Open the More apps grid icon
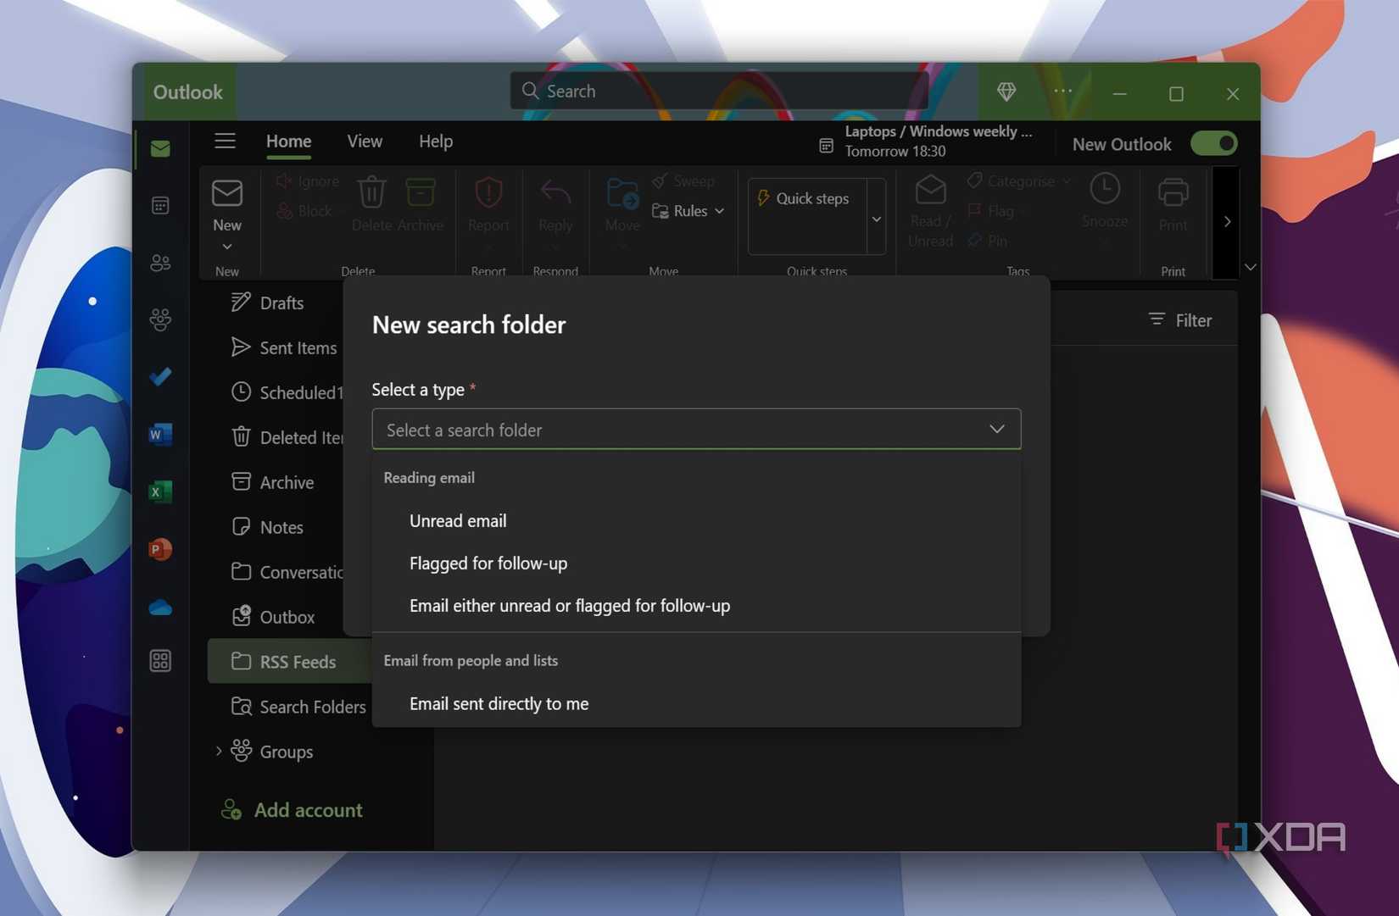This screenshot has width=1399, height=916. 160,661
